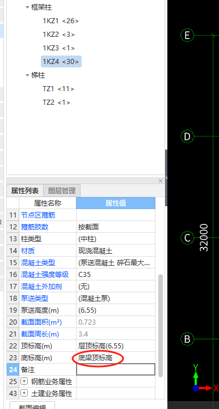
Task: Click the properties list vertical scrollbar
Action: [160, 325]
